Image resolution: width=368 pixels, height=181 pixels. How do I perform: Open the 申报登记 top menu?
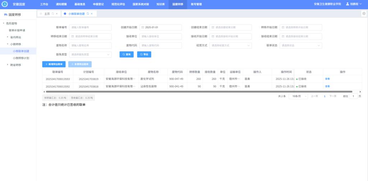pyautogui.click(x=98, y=4)
